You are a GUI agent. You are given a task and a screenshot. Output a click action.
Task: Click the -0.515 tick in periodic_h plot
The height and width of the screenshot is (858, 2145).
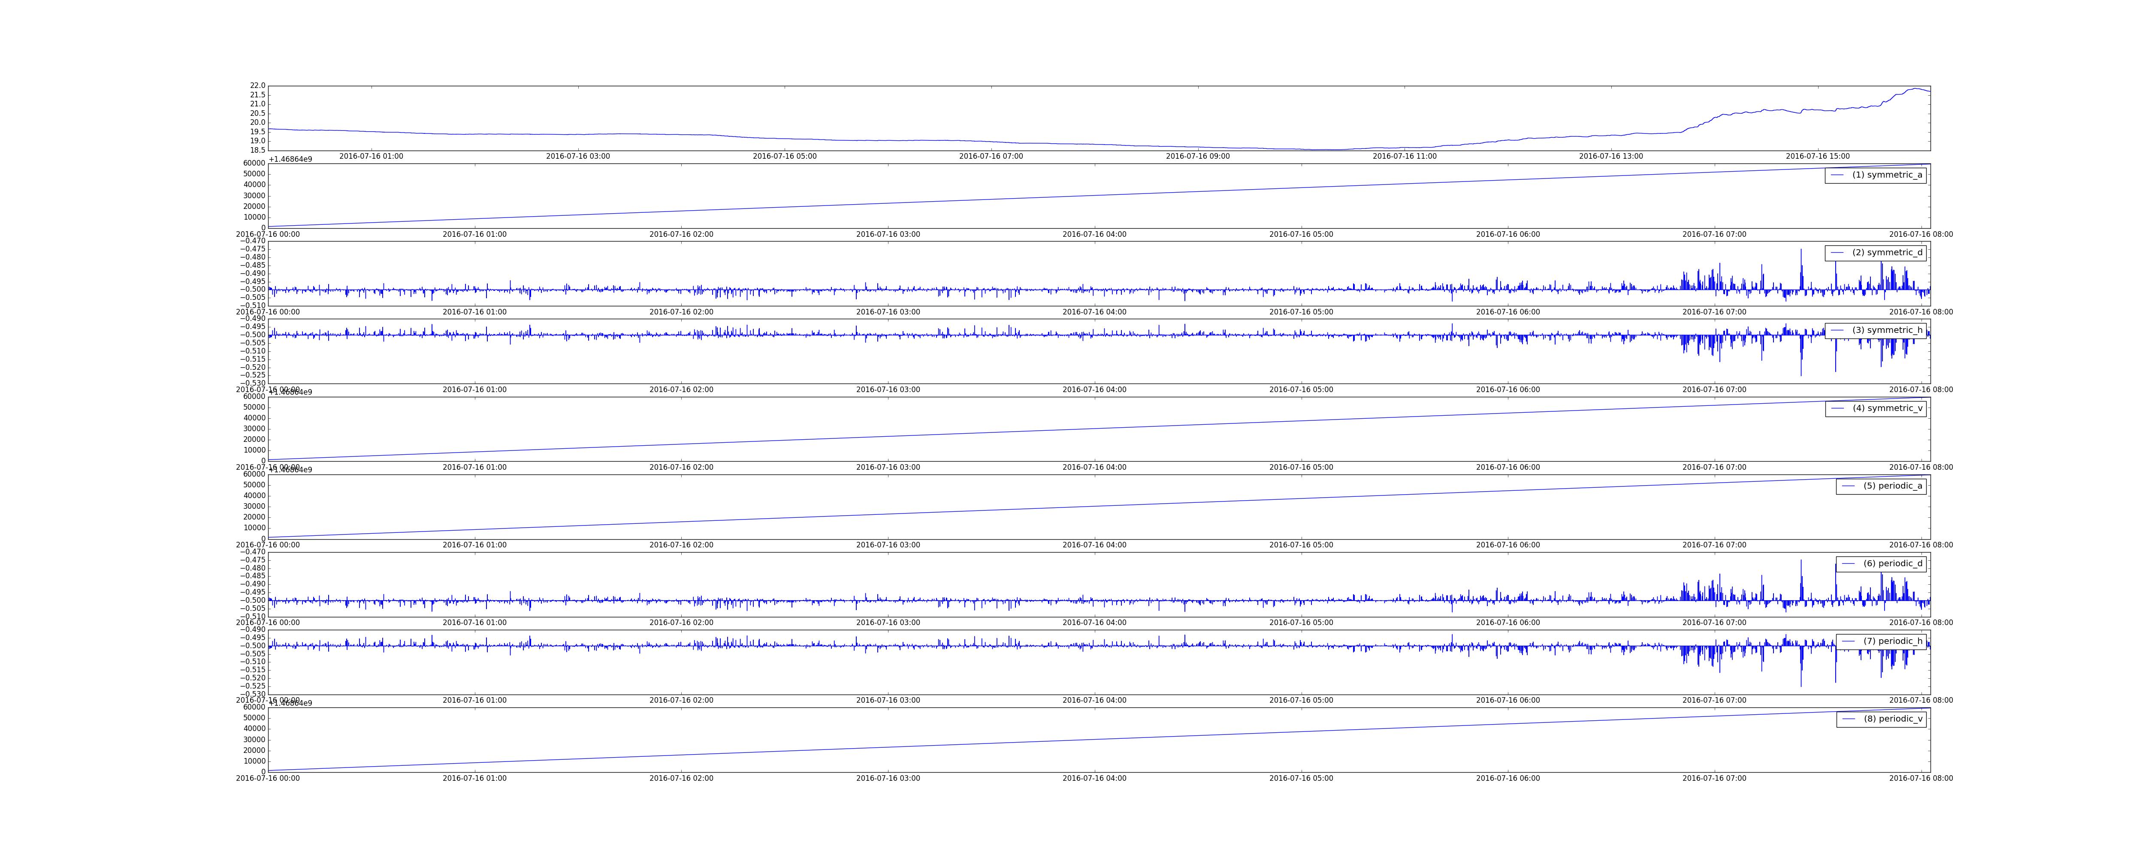(253, 670)
